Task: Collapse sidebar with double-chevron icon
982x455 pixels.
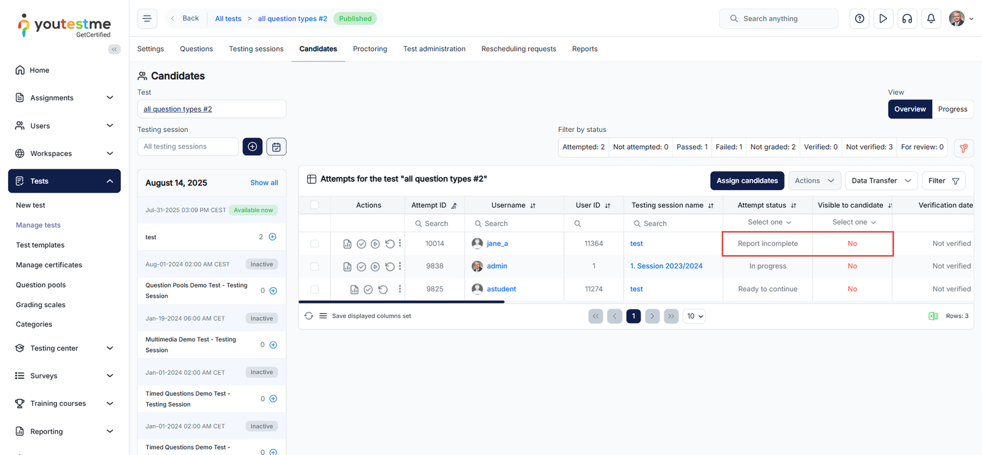Action: click(x=114, y=49)
